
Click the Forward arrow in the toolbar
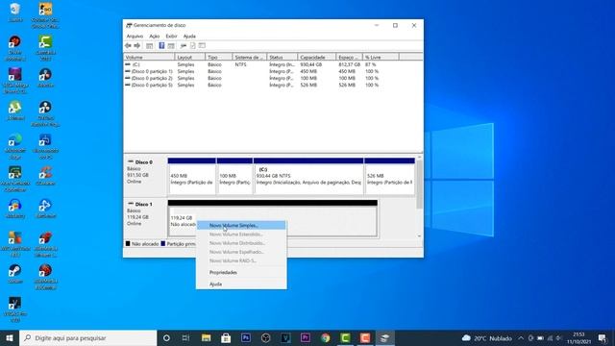click(x=136, y=46)
